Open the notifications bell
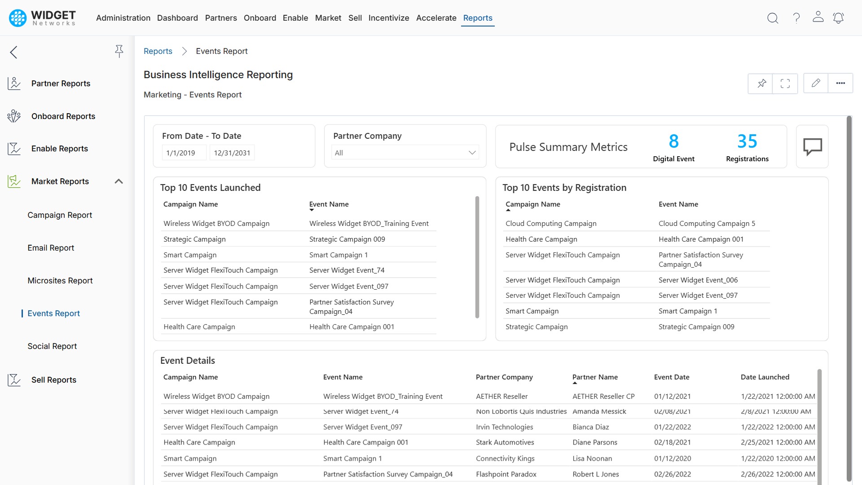The image size is (862, 485). click(839, 18)
